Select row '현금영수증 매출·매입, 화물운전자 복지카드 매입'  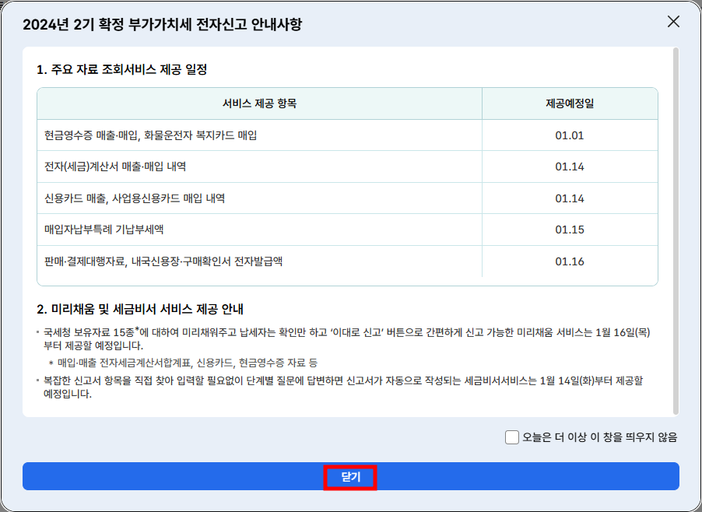(x=347, y=135)
